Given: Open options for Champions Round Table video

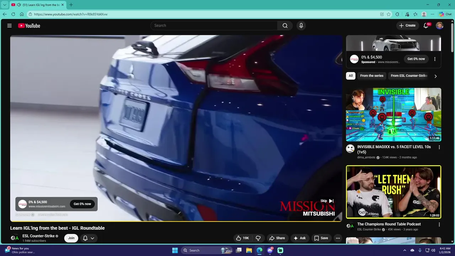Looking at the screenshot, I should tap(439, 225).
